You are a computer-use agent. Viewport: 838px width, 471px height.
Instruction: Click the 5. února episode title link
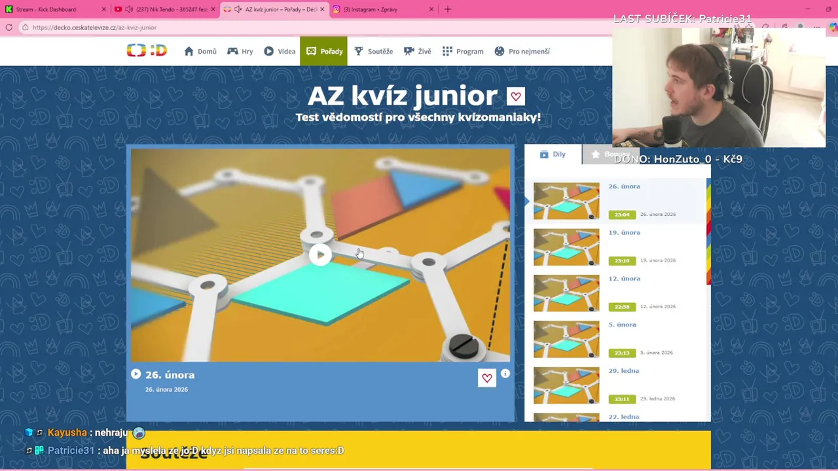point(622,324)
